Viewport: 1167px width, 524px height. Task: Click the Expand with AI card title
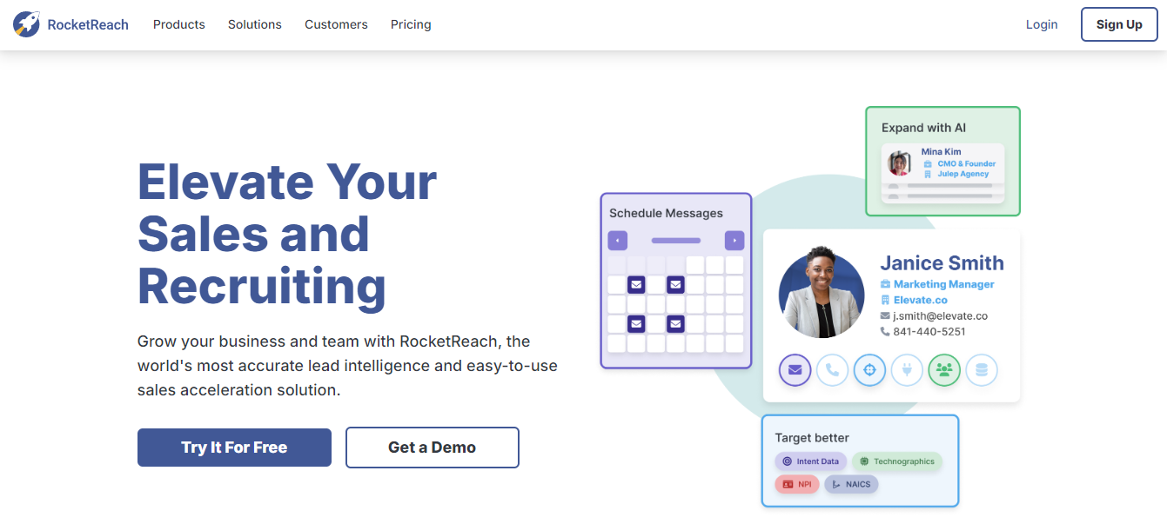(x=923, y=128)
